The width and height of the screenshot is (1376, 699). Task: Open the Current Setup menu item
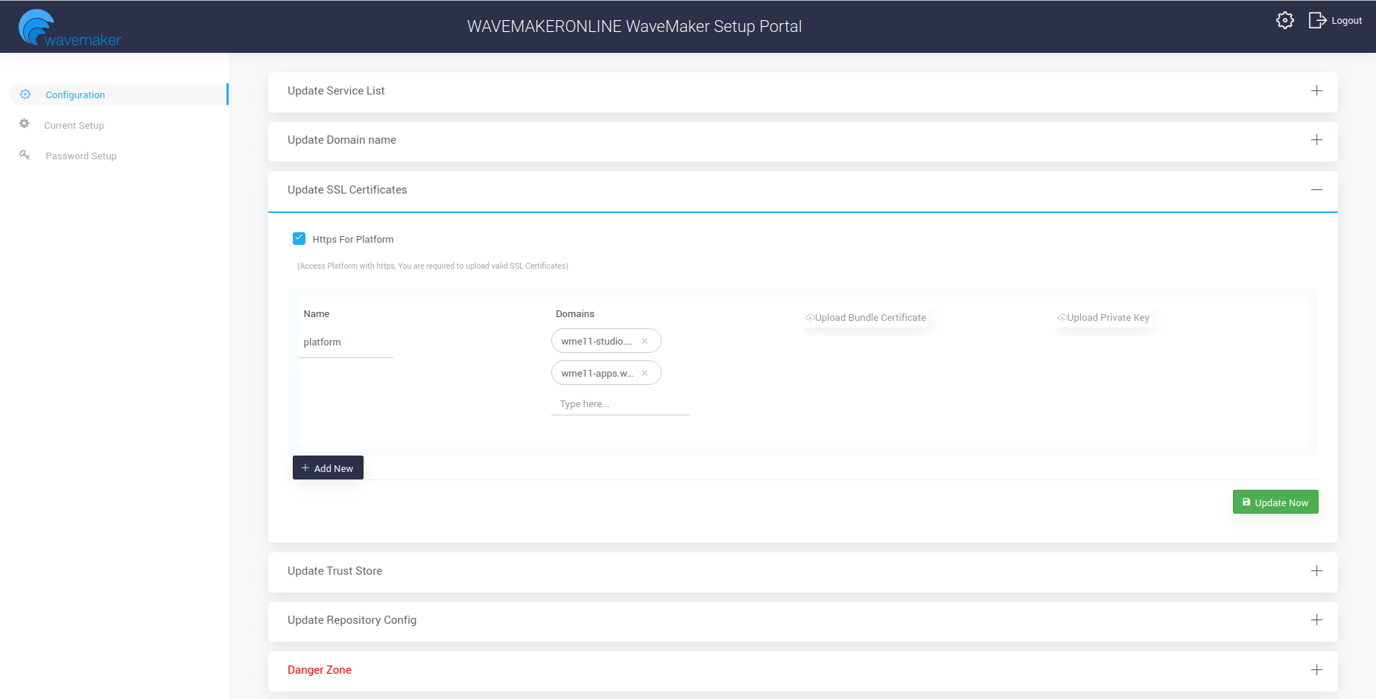(x=74, y=125)
